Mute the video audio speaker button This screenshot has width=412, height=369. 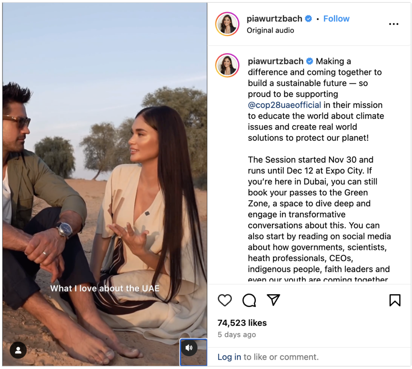coord(189,348)
